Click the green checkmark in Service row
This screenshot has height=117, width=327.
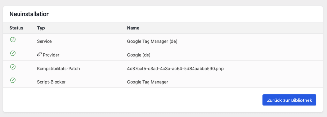tap(13, 40)
